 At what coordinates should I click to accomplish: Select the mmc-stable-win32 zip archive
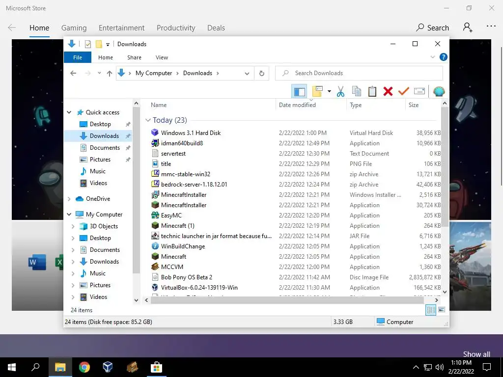pyautogui.click(x=185, y=174)
